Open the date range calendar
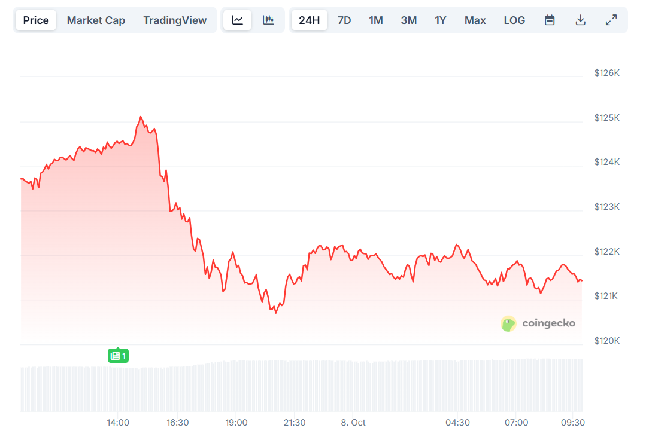The image size is (646, 437). [x=549, y=20]
